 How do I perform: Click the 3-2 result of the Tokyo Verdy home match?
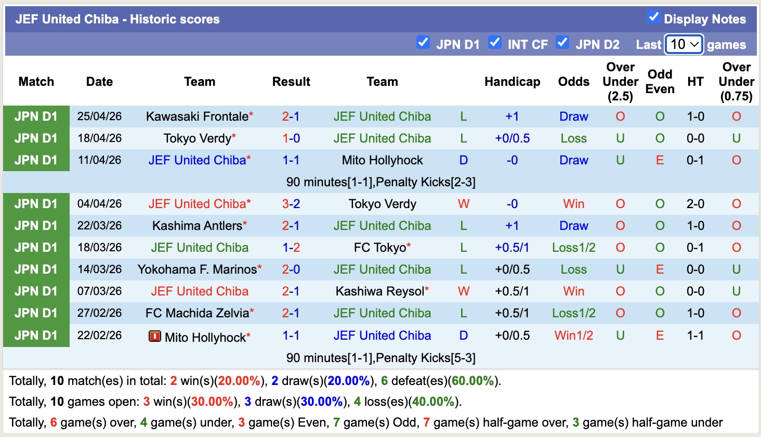point(291,203)
